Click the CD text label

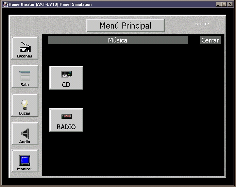(x=66, y=85)
